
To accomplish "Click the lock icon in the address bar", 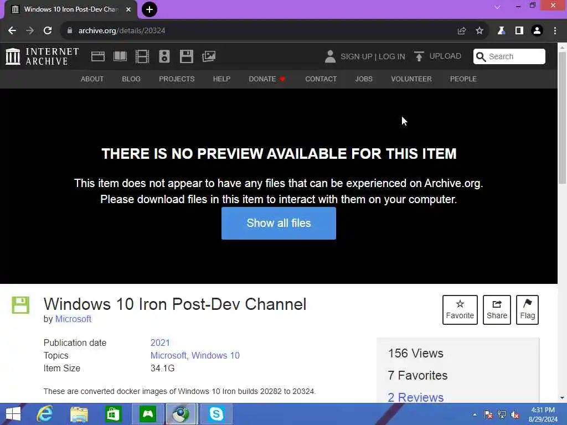I will pos(70,30).
